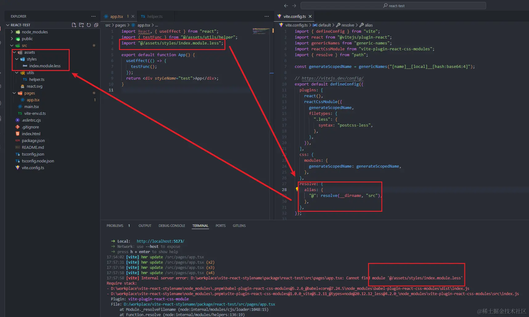Close the app.tsx editor tab
Screen dimensions: 529x317
[x=133, y=16]
